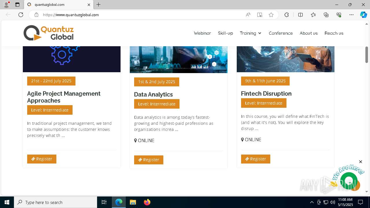
Task: Close the quantuzglobal.com tab
Action: (x=89, y=5)
